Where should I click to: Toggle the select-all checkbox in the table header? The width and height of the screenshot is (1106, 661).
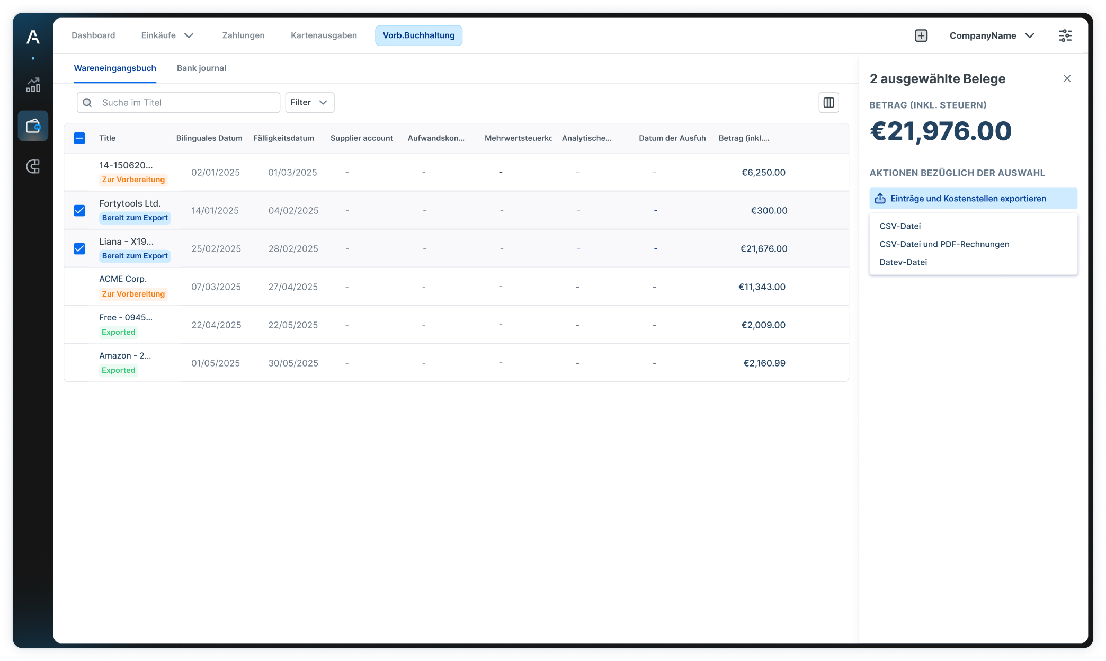pos(79,138)
